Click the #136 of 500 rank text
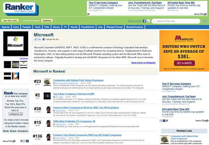Viewport: 209px width, 145px height. (37, 137)
